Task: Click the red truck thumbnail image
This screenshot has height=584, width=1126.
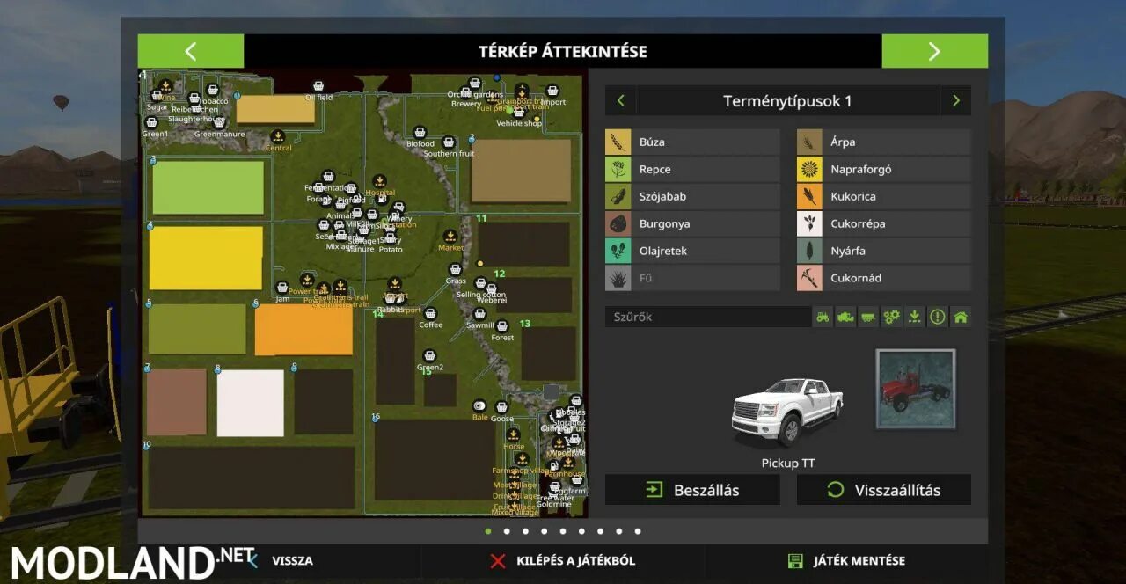Action: 916,389
